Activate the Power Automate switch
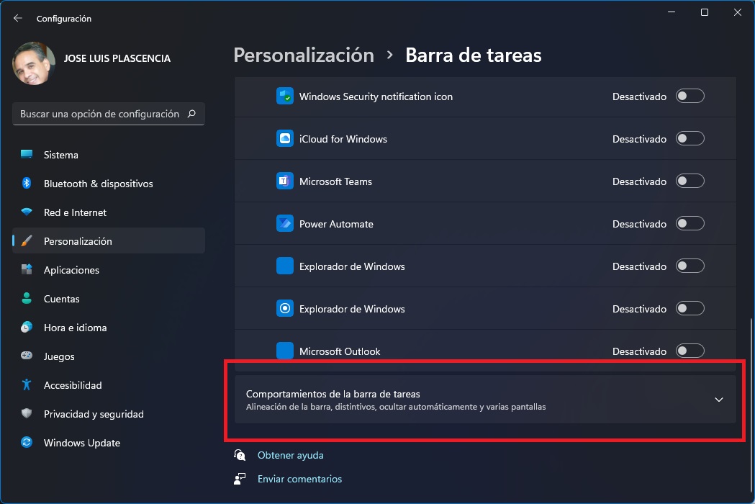The image size is (755, 504). 690,223
